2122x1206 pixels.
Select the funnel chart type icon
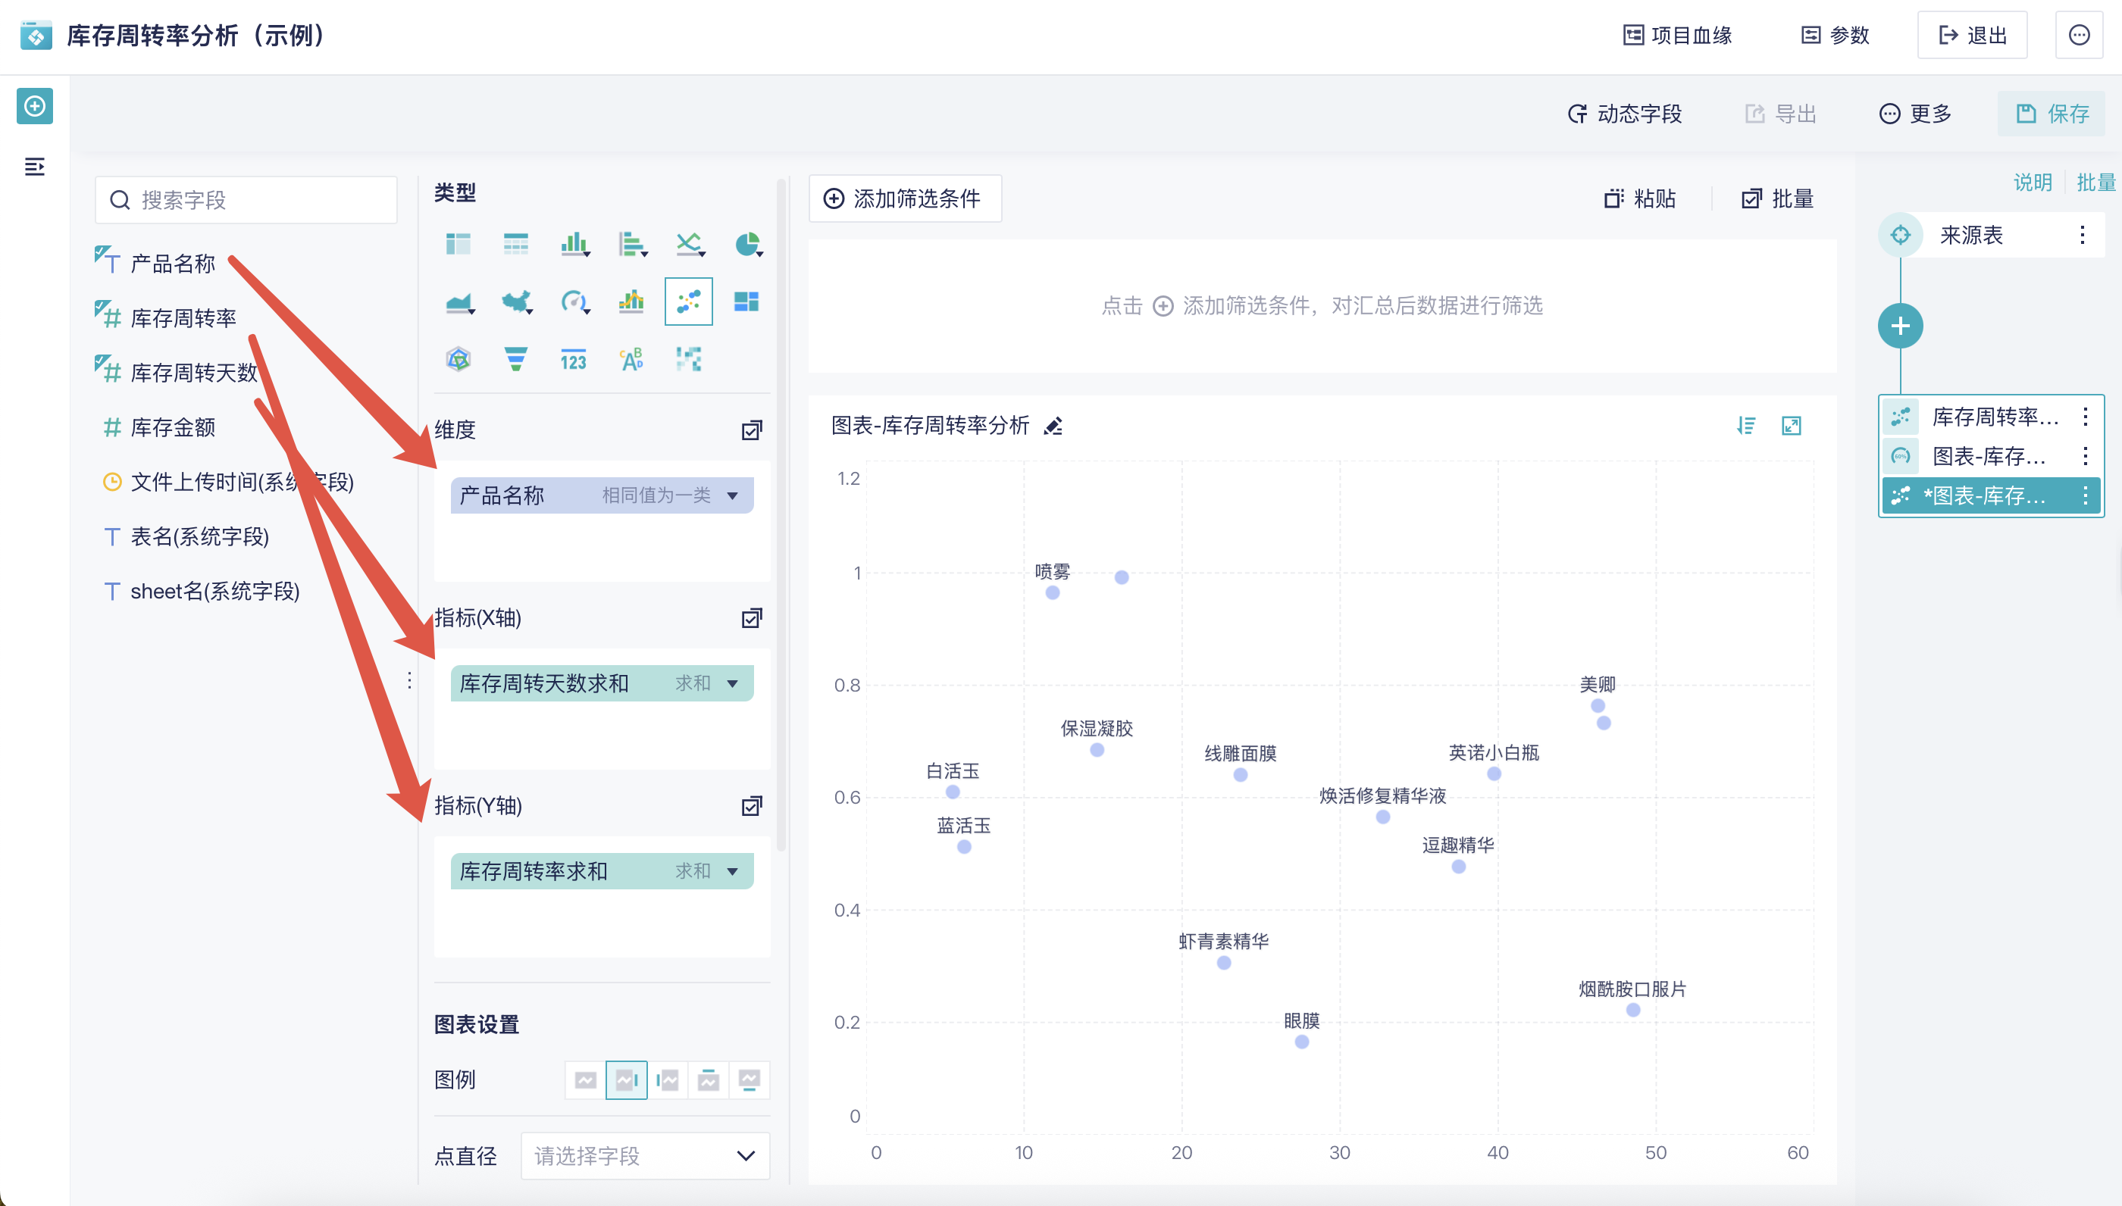(x=515, y=358)
